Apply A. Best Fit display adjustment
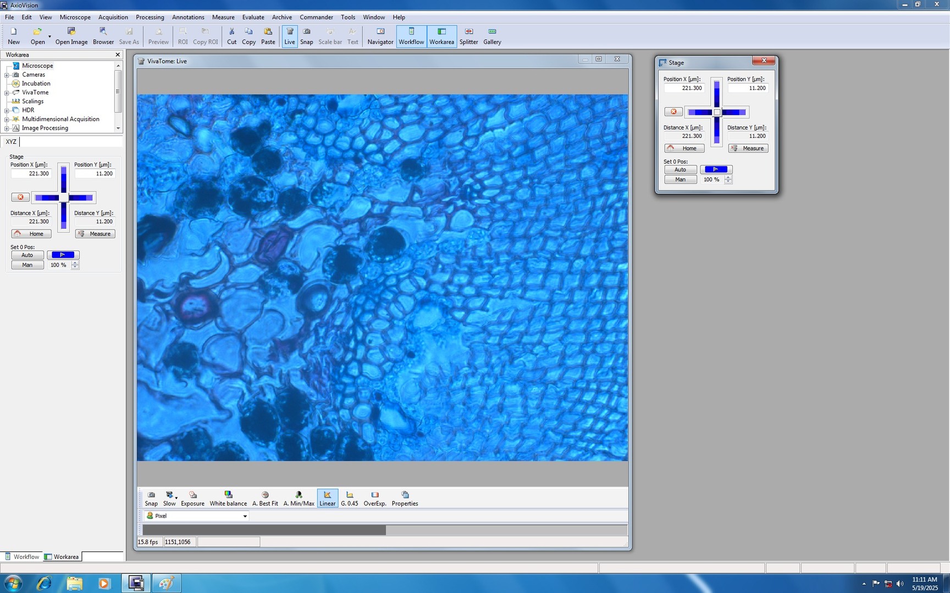The image size is (950, 593). click(265, 498)
